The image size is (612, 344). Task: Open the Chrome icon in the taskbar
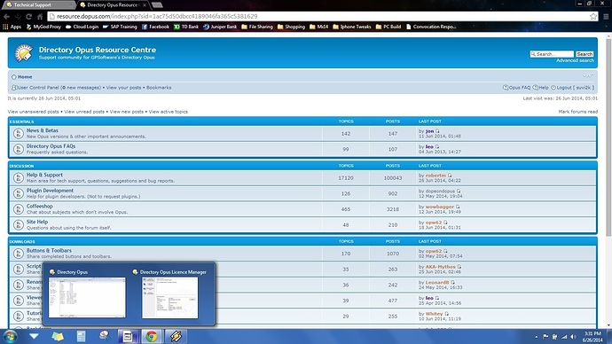pyautogui.click(x=152, y=336)
